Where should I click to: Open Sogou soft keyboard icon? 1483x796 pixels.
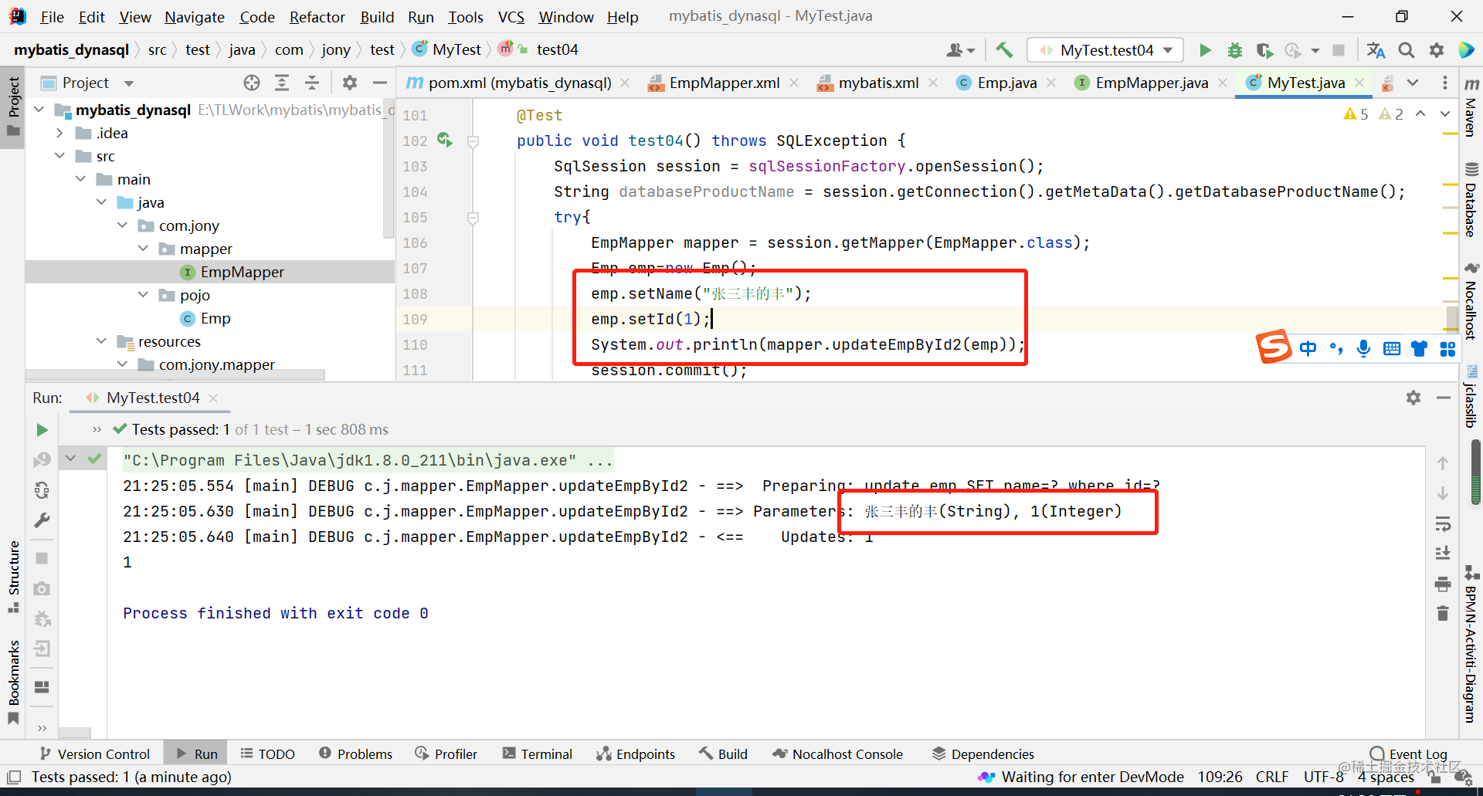click(x=1392, y=349)
